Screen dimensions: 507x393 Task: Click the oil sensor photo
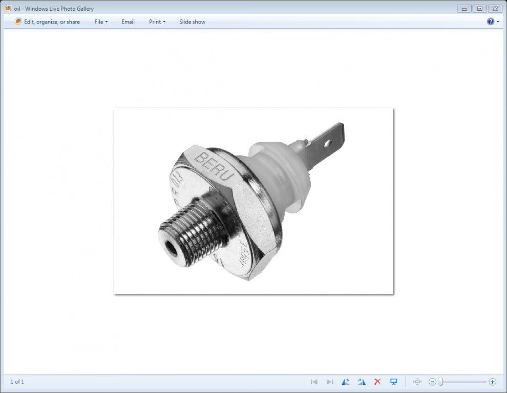coord(253,201)
